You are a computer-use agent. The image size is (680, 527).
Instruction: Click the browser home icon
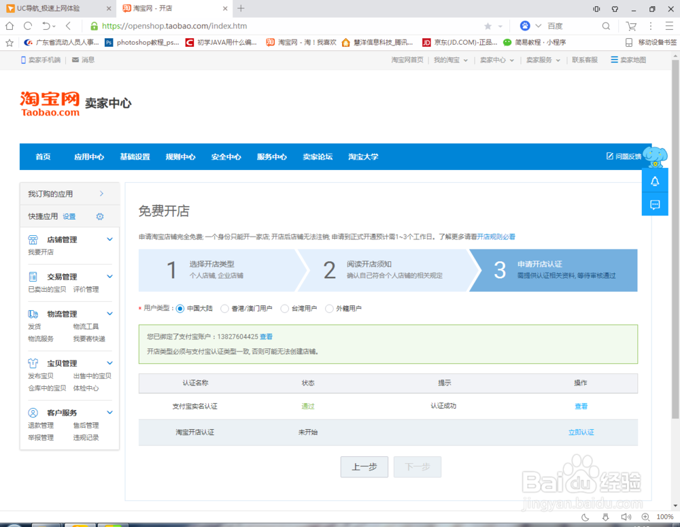(x=10, y=26)
